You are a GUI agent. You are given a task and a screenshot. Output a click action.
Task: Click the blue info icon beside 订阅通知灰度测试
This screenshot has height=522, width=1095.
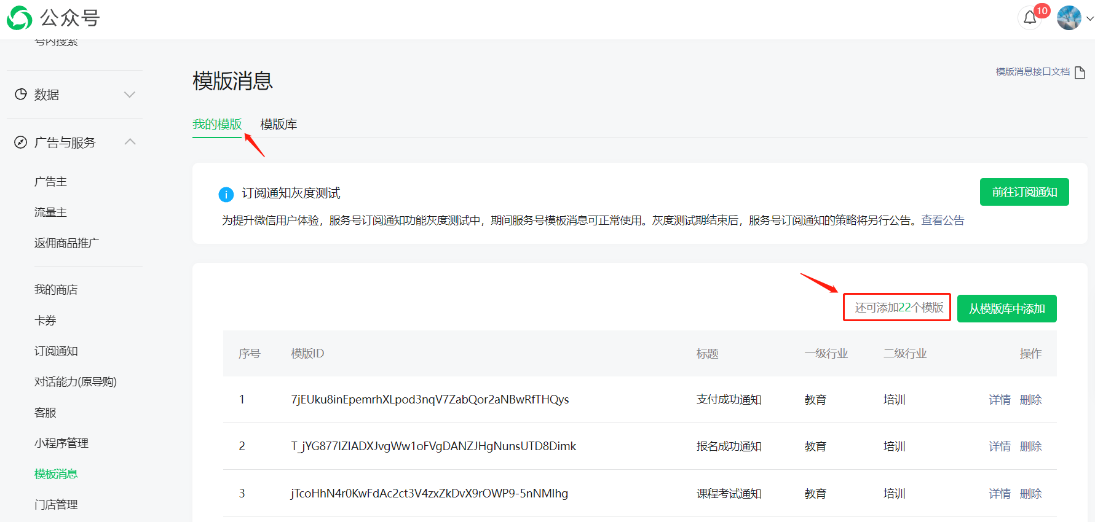point(226,195)
